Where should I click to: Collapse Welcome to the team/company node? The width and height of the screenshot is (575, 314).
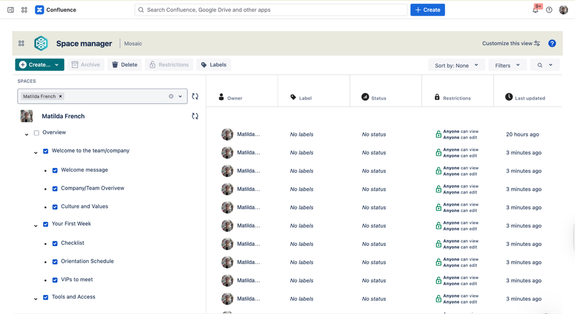click(36, 153)
